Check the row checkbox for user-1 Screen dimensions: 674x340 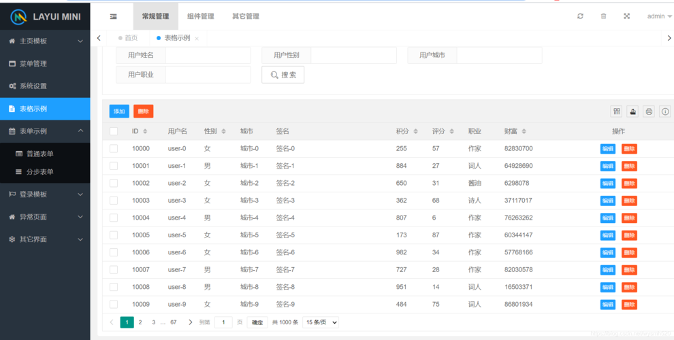point(114,166)
